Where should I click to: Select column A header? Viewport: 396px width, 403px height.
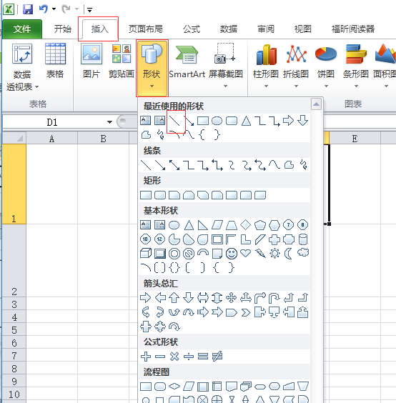51,139
